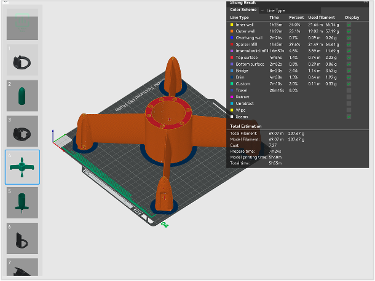Select plate 1 thumbnail in plate list
Image resolution: width=375 pixels, height=281 pixels.
click(x=22, y=60)
